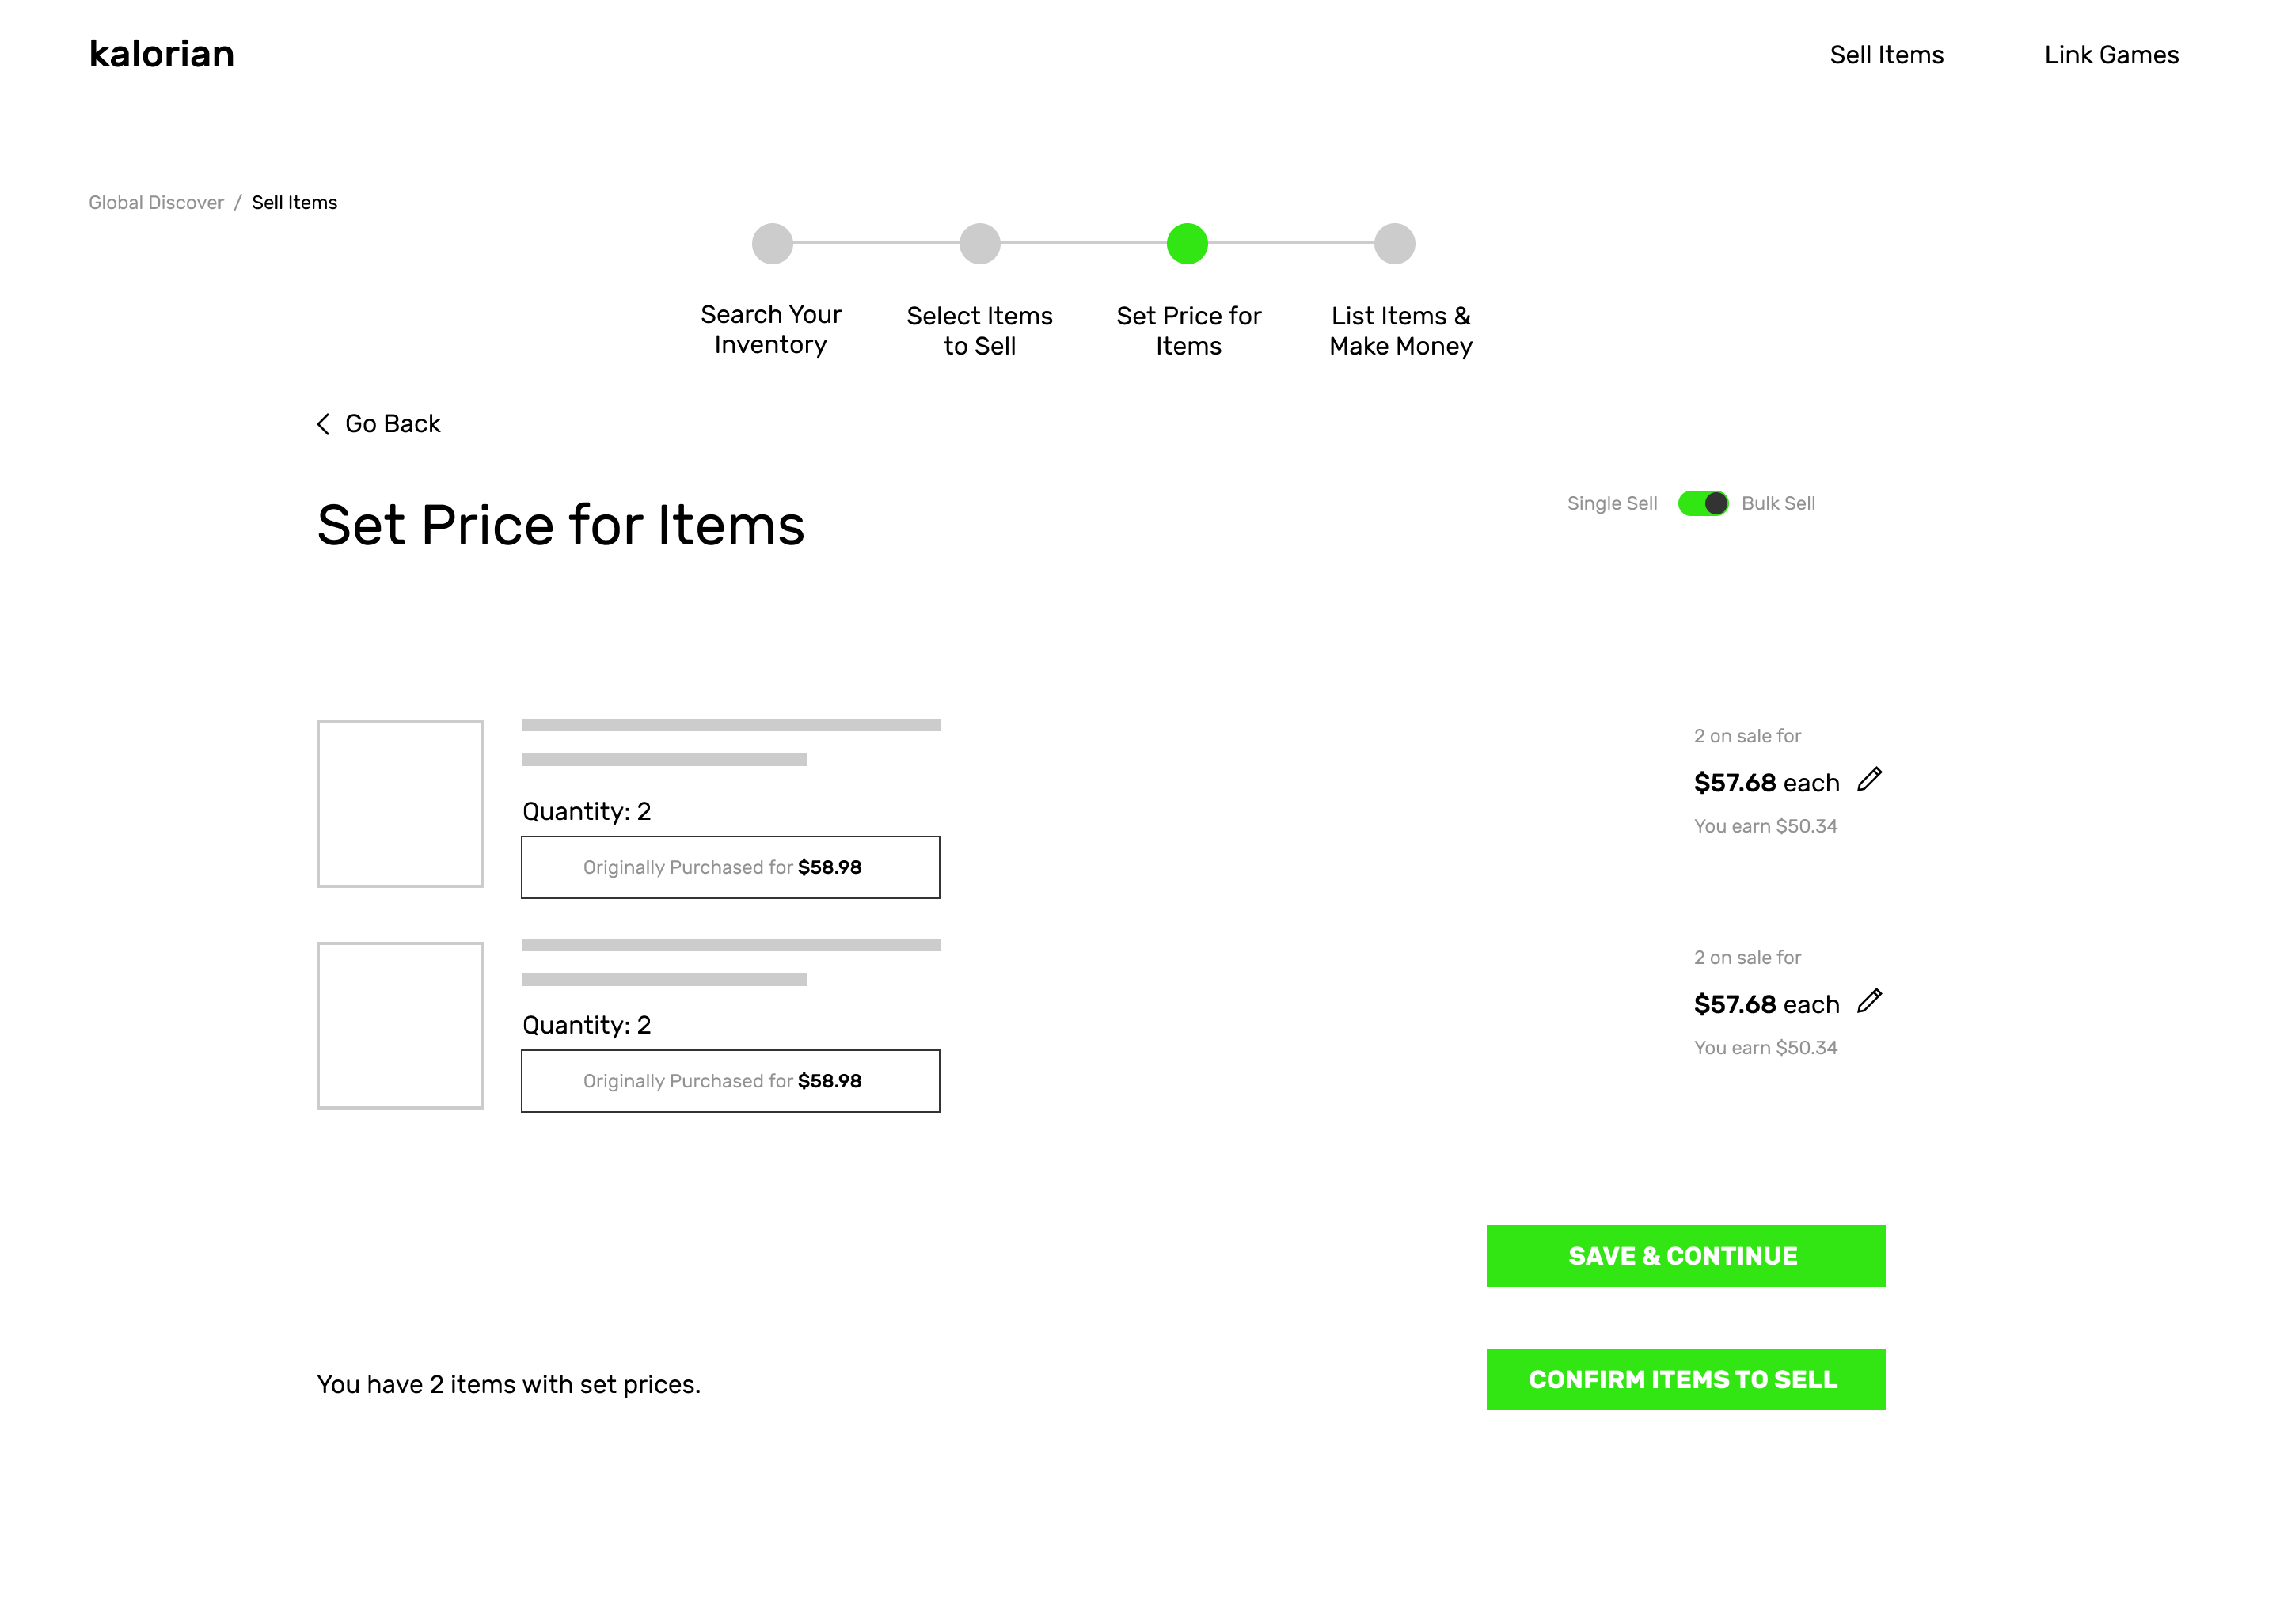Enable Bulk Sell mode

point(1778,503)
